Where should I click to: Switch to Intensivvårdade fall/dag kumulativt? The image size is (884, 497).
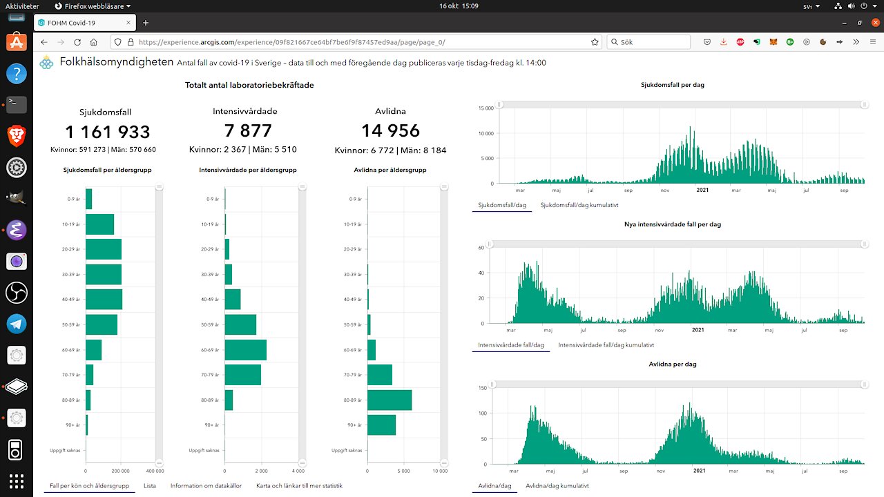[606, 345]
